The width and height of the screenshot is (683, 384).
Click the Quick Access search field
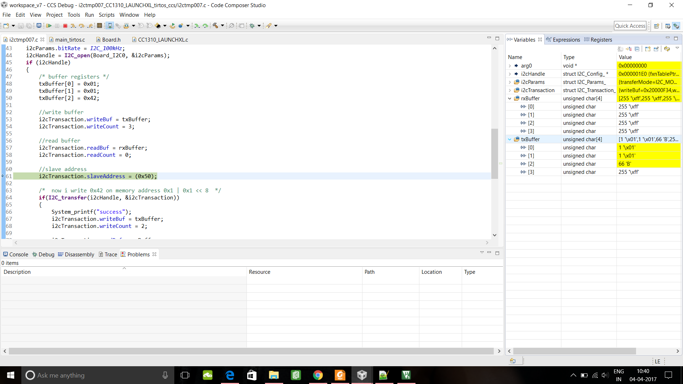point(630,26)
